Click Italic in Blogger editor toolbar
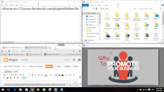The width and height of the screenshot is (164, 92). (36, 75)
